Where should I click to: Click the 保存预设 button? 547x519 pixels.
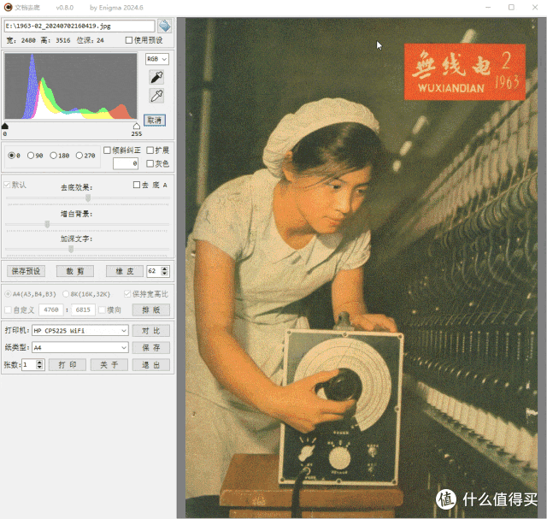26,271
